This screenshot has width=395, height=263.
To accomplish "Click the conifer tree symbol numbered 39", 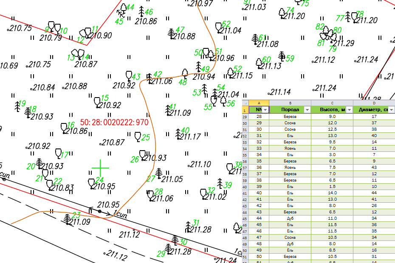I will 220,183.
